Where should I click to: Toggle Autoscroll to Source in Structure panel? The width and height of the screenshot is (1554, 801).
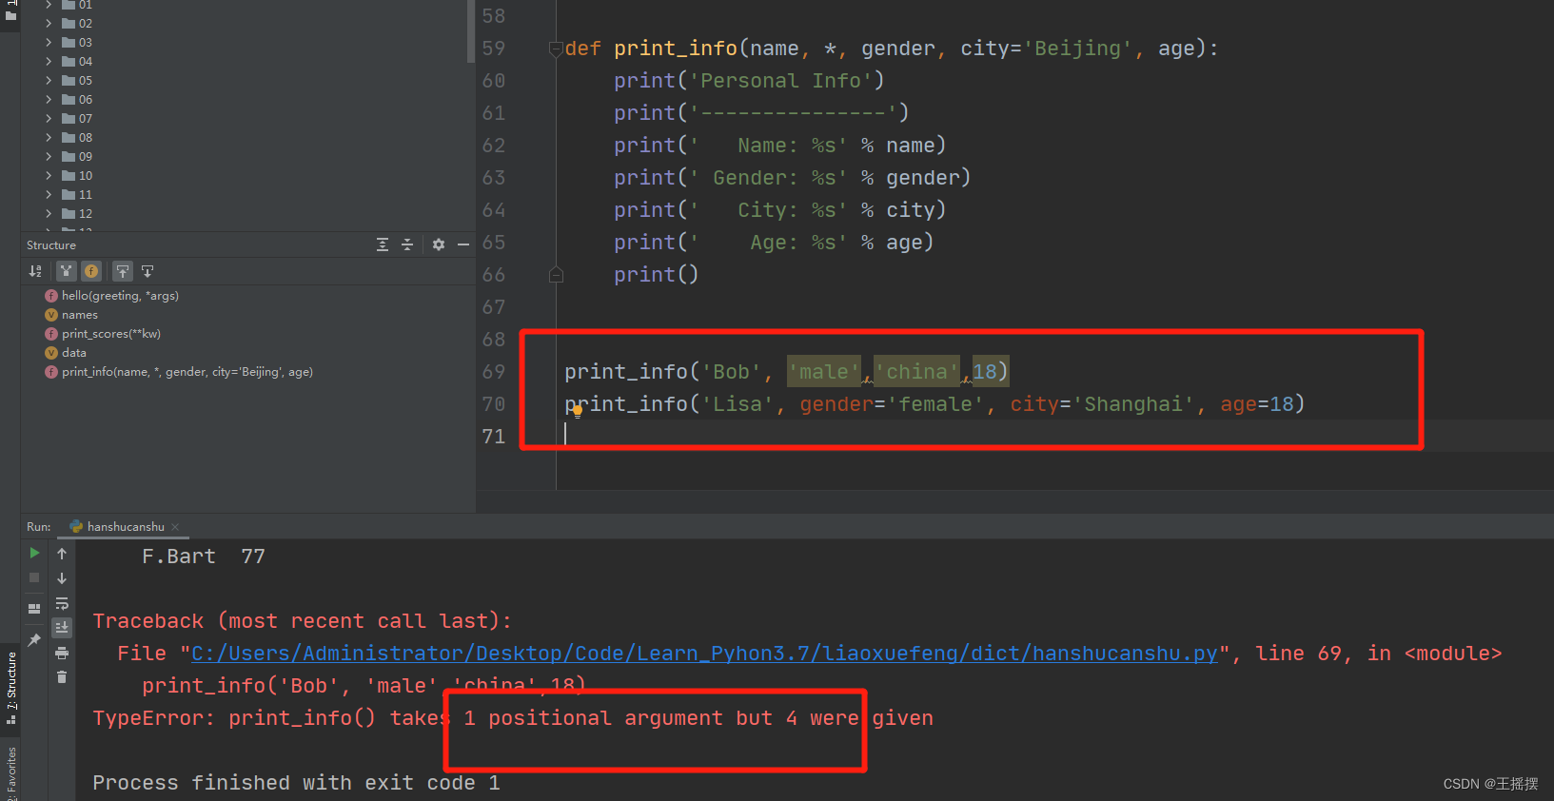pyautogui.click(x=123, y=271)
